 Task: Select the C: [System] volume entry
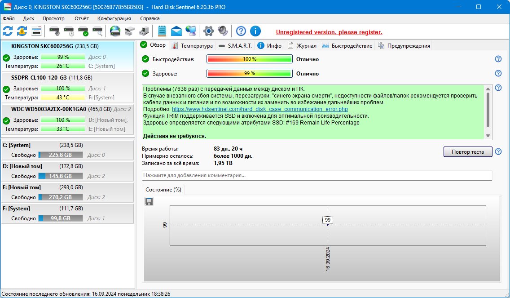coord(68,150)
